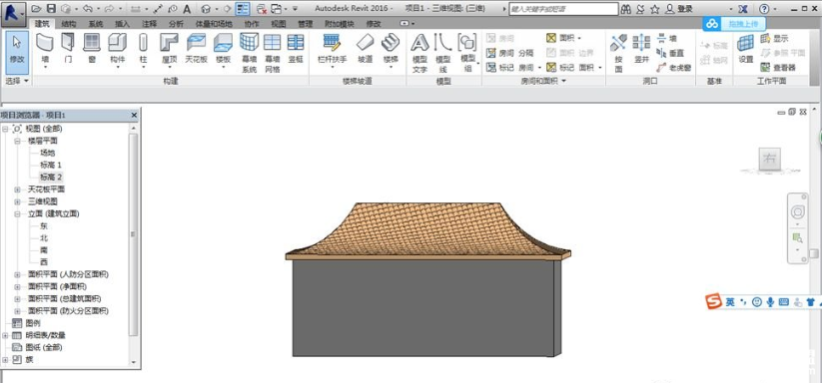Select the 幕墙网格 curtain grid tool
Viewport: 823px width, 383px height.
coord(273,53)
